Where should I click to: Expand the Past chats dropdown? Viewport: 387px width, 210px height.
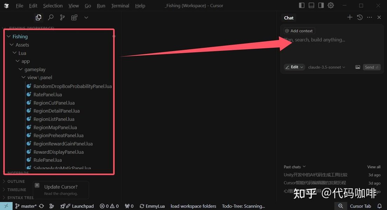tap(295, 167)
